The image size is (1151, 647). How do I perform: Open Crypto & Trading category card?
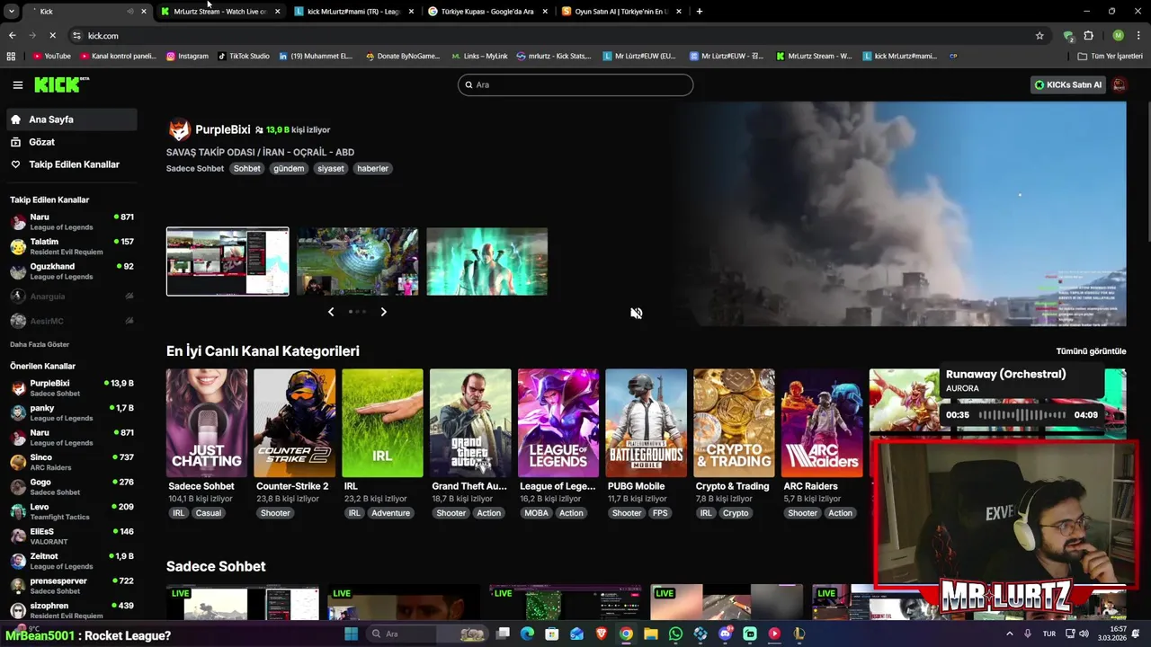click(x=734, y=423)
